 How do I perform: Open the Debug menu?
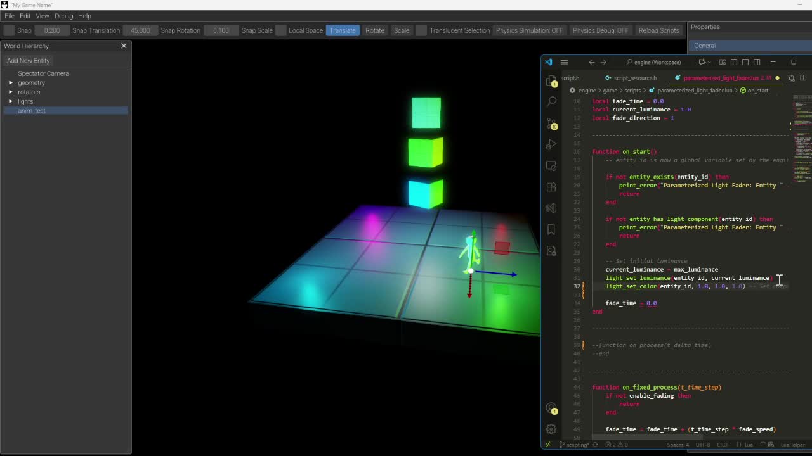coord(63,16)
